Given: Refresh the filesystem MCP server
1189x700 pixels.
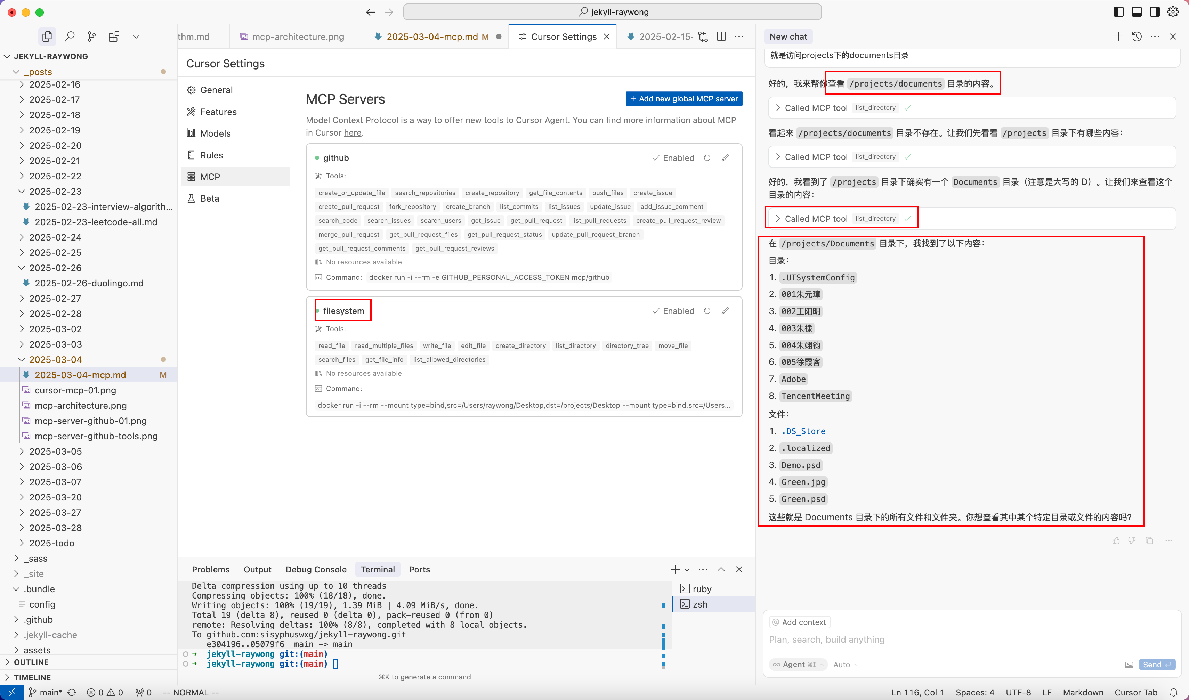Looking at the screenshot, I should pos(707,310).
